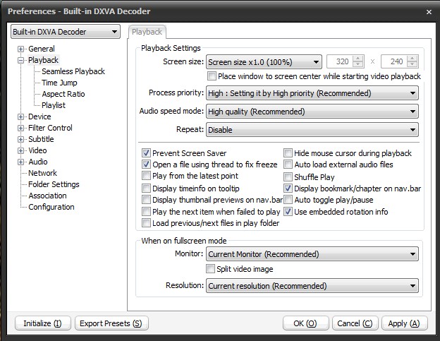Screen dimensions: 440x341
Task: Select the Video tree label
Action: (x=37, y=150)
